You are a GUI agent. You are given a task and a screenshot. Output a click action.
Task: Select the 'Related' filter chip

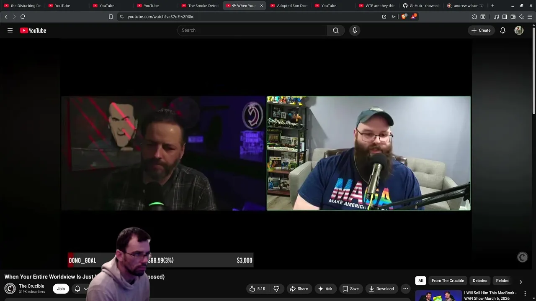coord(502,281)
